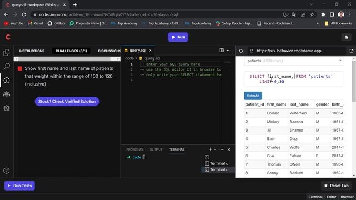Switch to OUTPUT panel tab
Viewport: 356px width, 200px height.
click(x=156, y=149)
